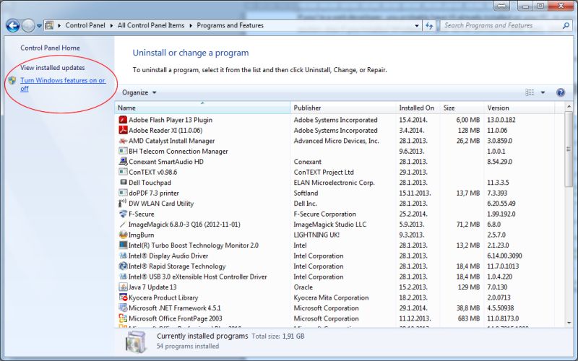Expand the arrow after Control Panel breadcrumb
The height and width of the screenshot is (361, 578).
tap(111, 25)
